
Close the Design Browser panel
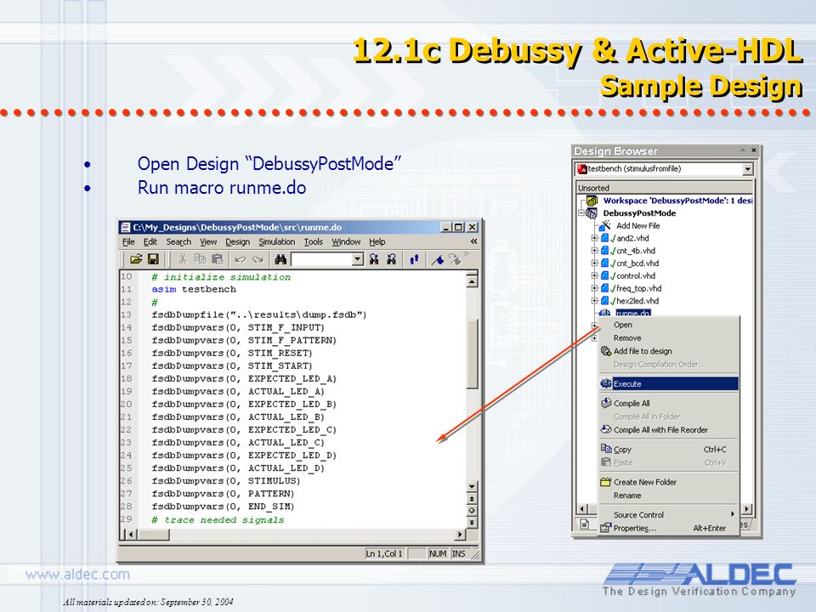point(754,150)
